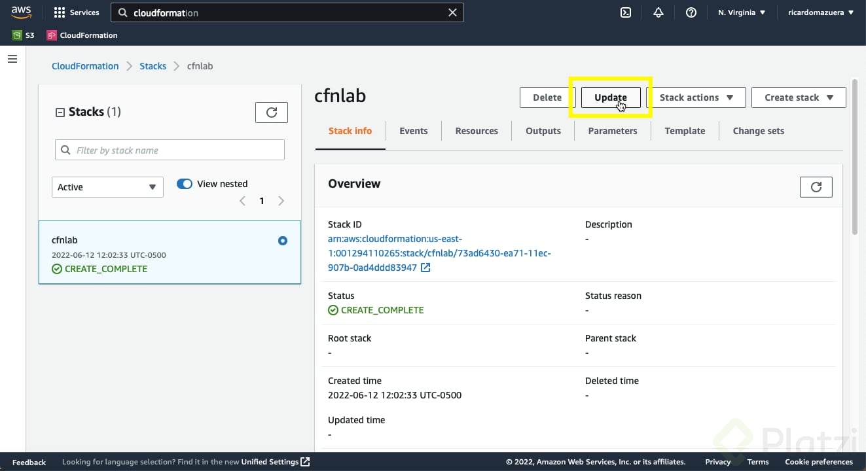The image size is (866, 471).
Task: Clear the search box text
Action: [452, 12]
